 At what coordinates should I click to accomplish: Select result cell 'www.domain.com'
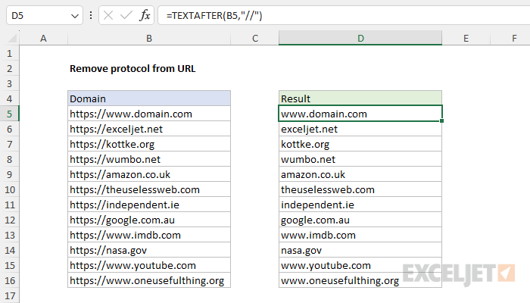(360, 114)
